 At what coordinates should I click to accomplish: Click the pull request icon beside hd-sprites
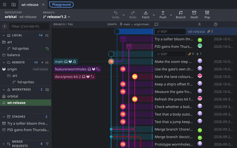47,48
